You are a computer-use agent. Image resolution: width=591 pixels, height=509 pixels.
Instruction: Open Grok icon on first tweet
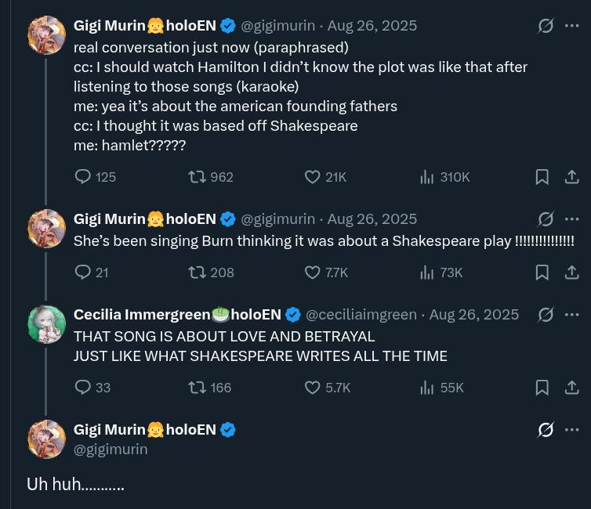(x=546, y=26)
